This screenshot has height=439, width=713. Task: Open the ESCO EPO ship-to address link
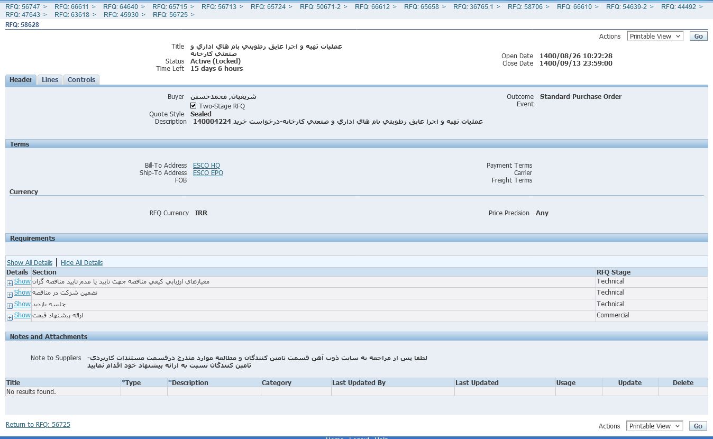pos(208,173)
